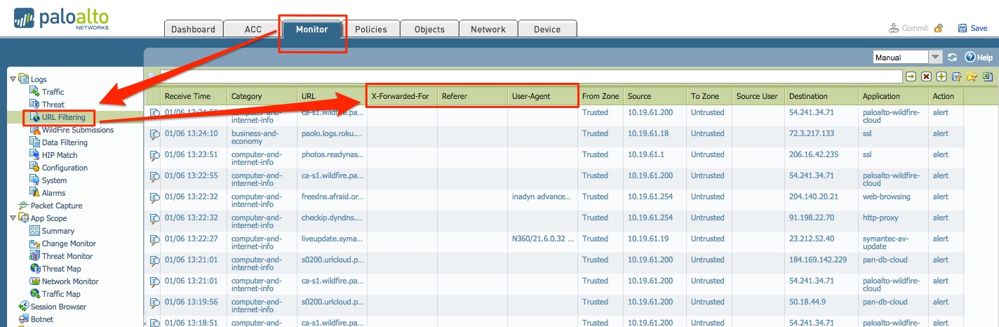The width and height of the screenshot is (999, 327).
Task: Clear the filter using red X icon
Action: 927,76
